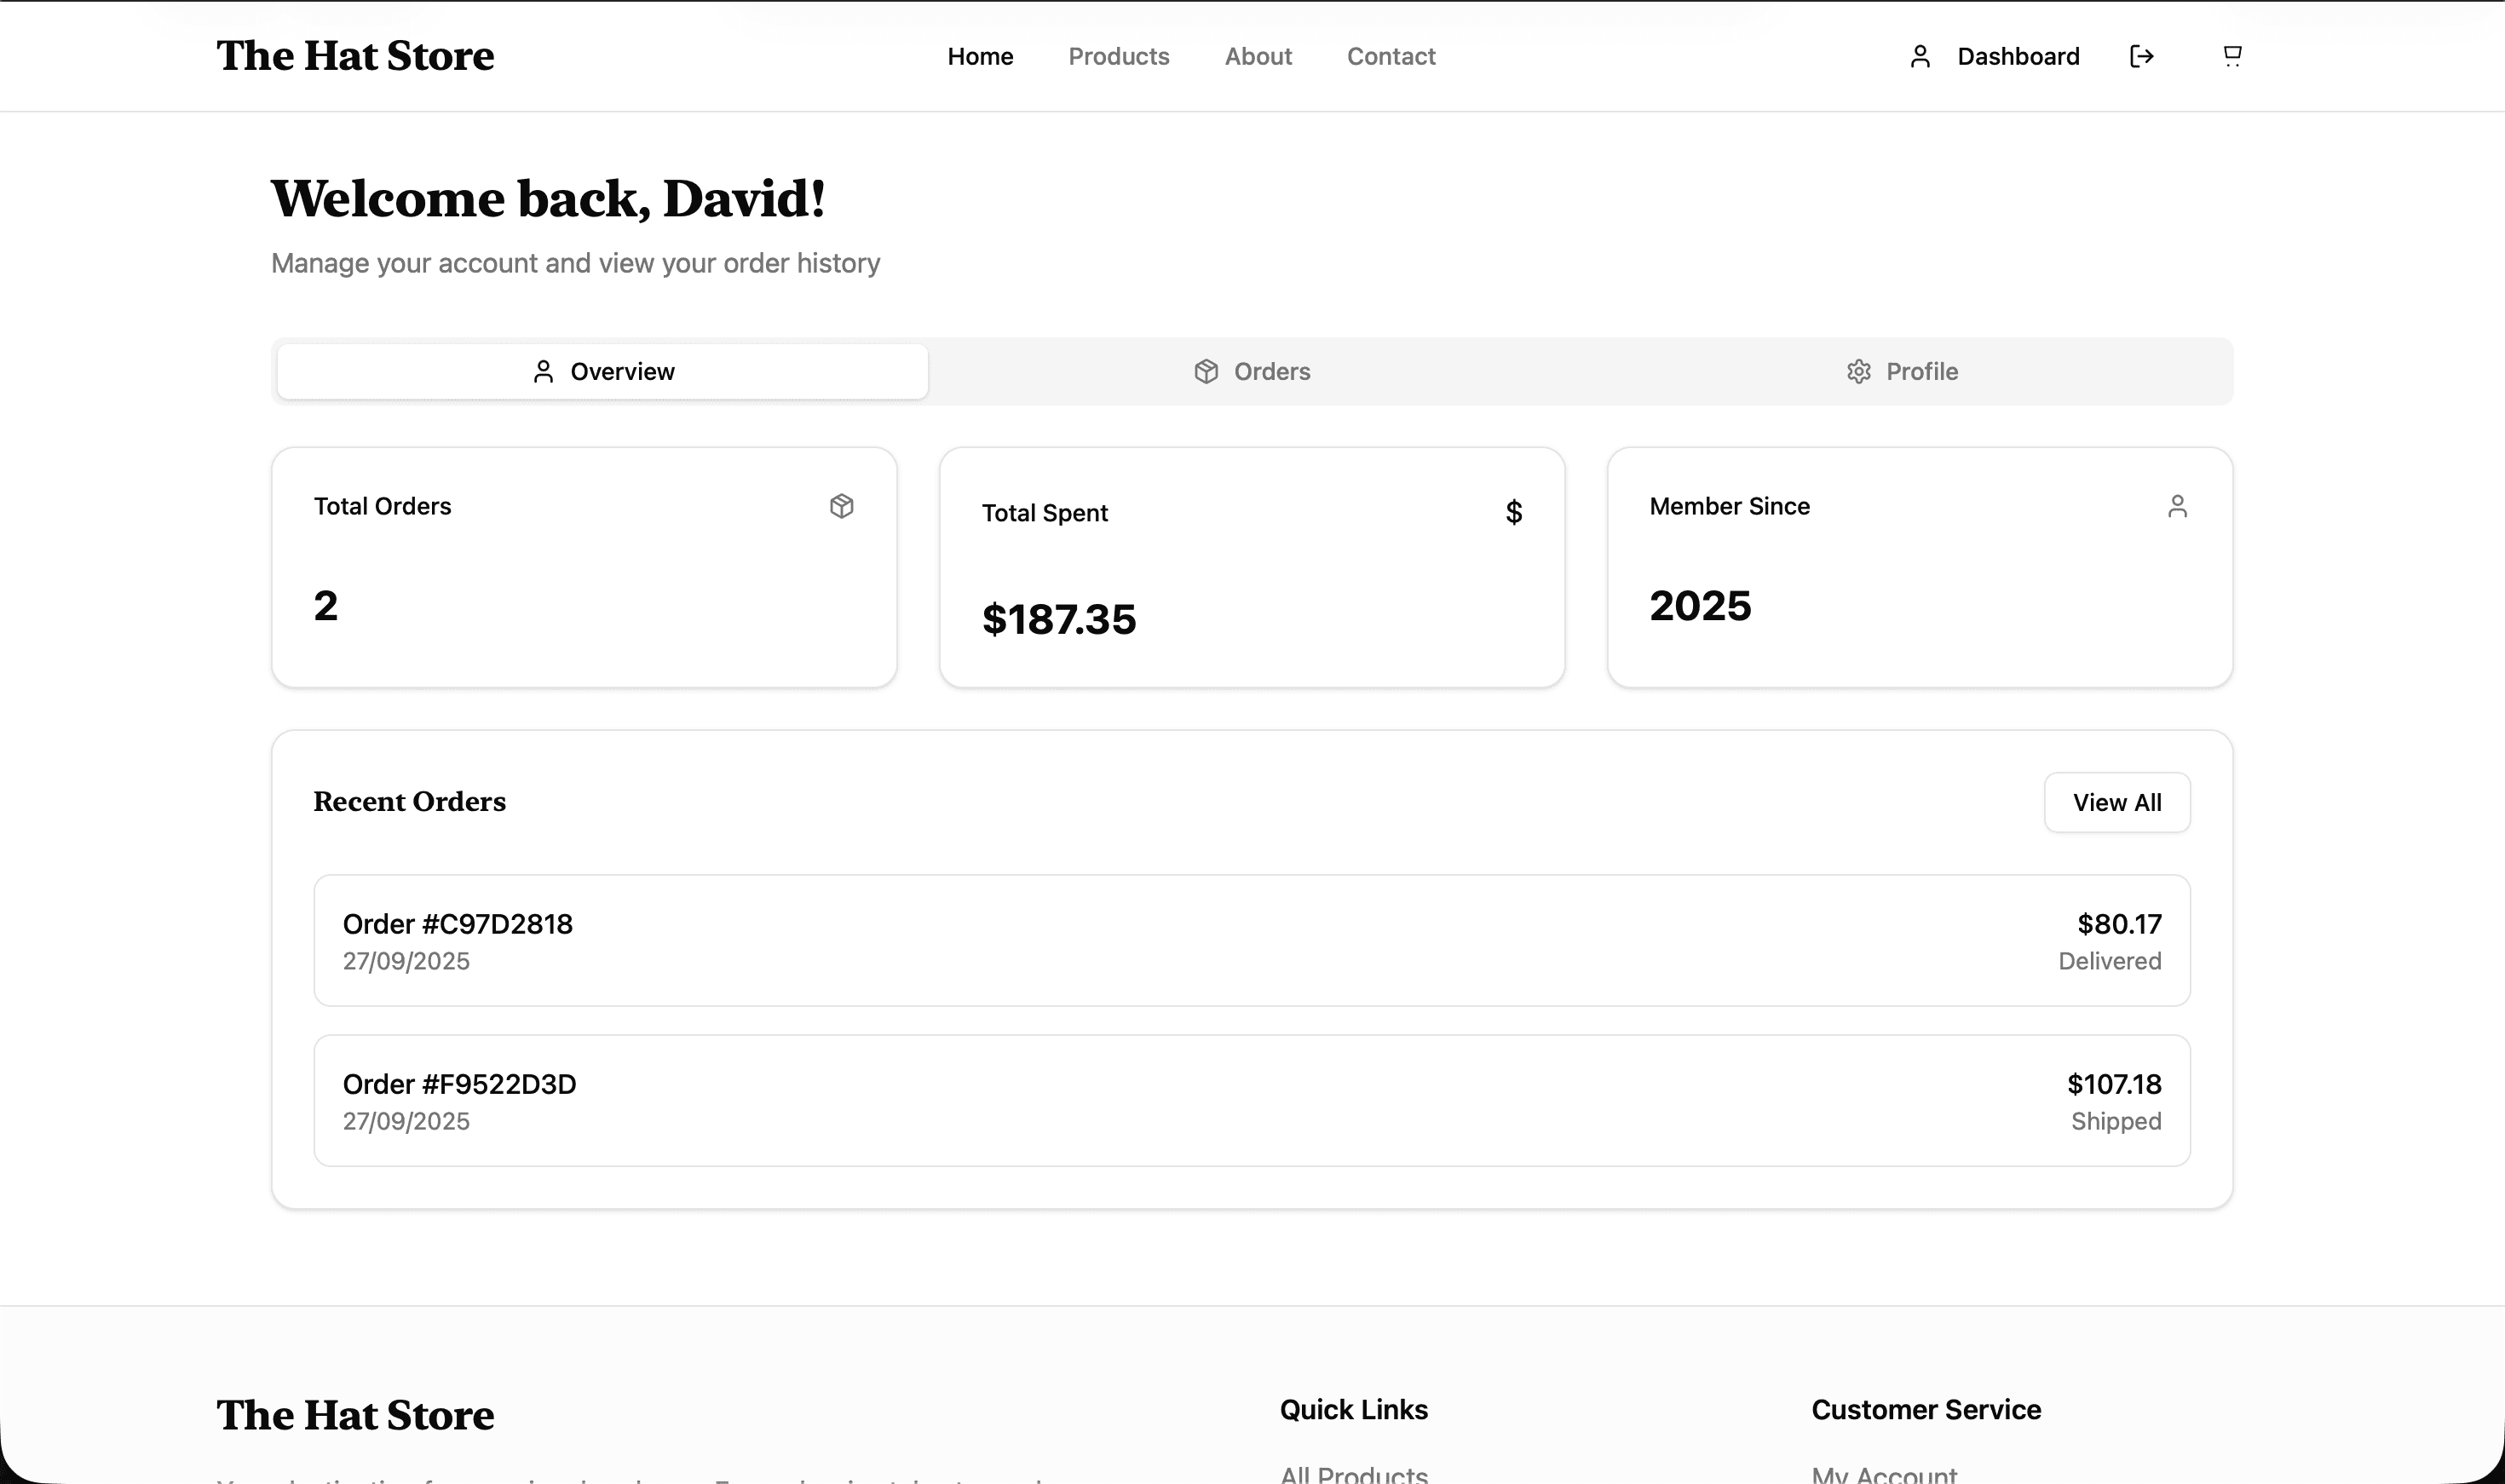Switch to the Overview tab
The image size is (2505, 1484).
tap(603, 372)
